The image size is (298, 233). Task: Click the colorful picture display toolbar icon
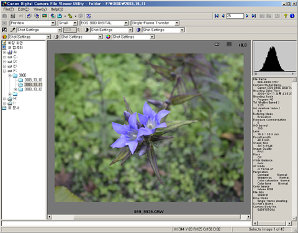[45, 16]
